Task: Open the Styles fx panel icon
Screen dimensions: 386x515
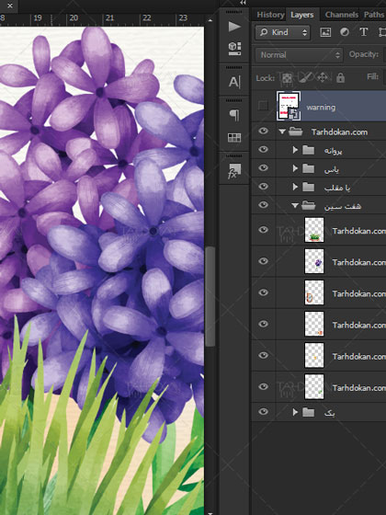Action: pyautogui.click(x=234, y=171)
